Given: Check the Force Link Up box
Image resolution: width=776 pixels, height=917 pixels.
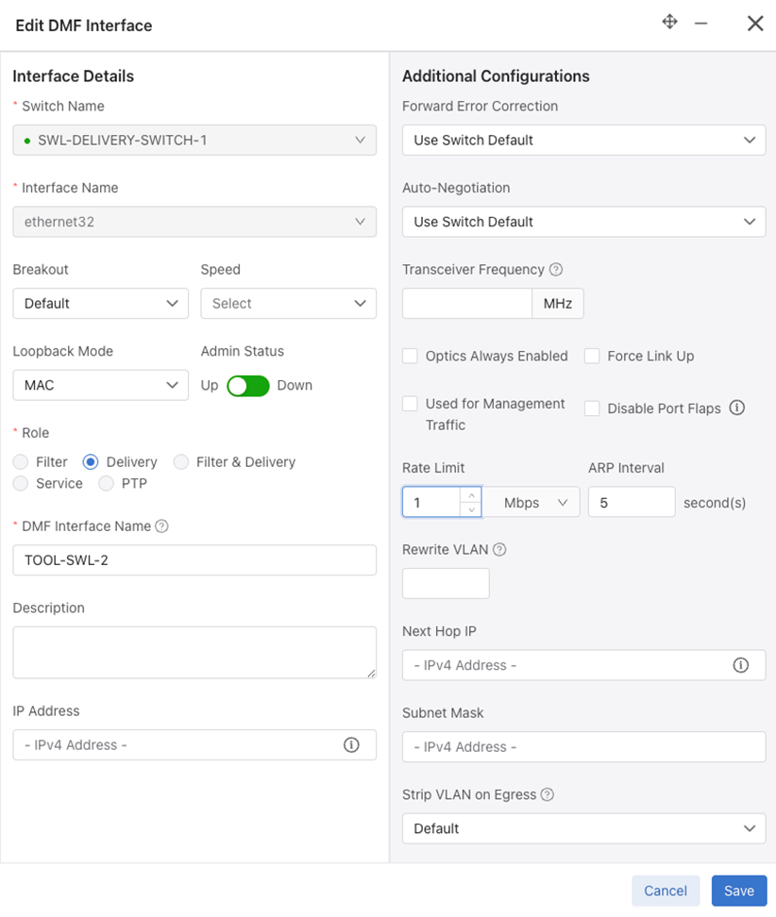Looking at the screenshot, I should 592,357.
